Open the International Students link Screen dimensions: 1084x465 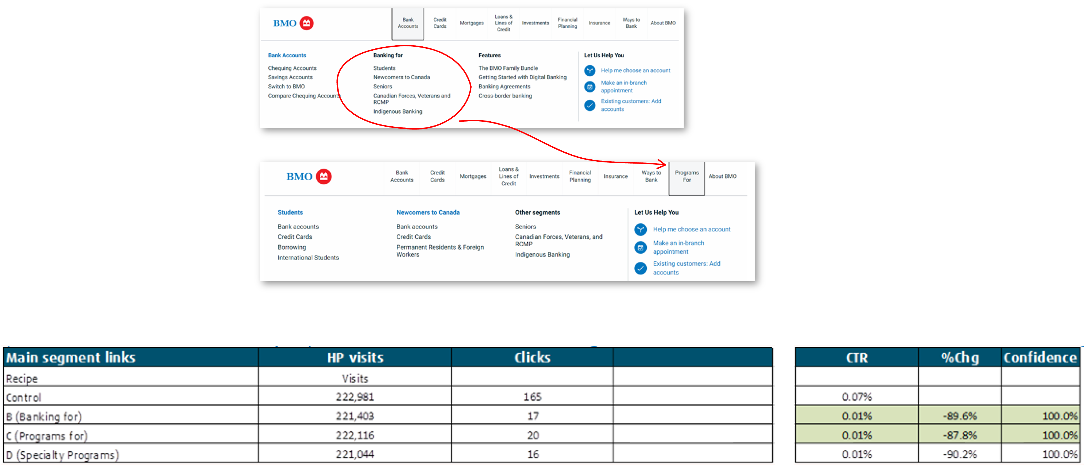(x=308, y=258)
